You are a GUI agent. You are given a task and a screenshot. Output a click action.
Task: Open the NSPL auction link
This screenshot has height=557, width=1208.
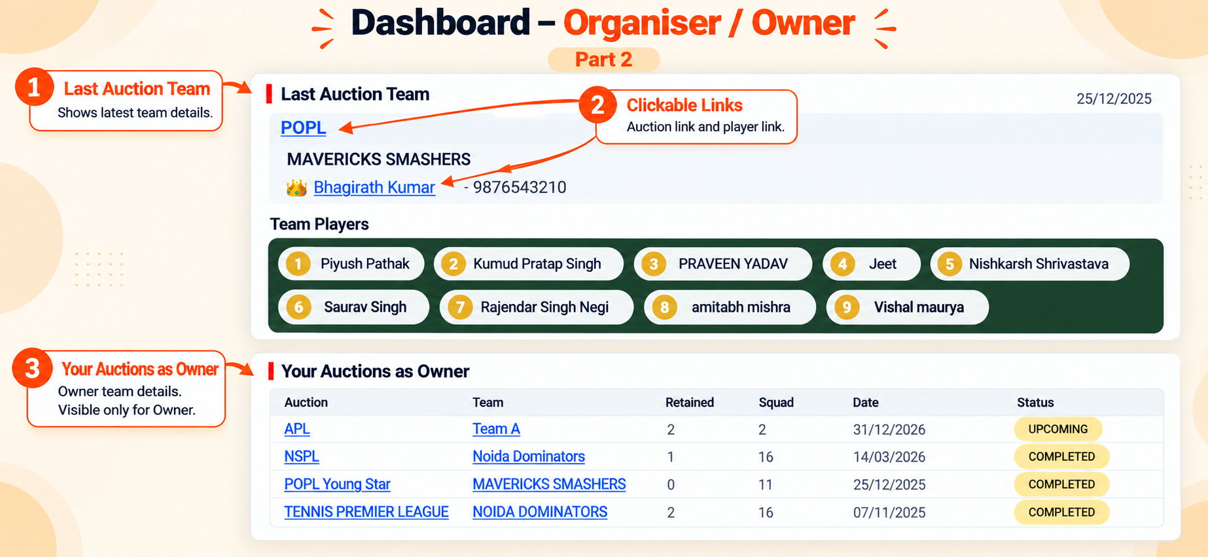click(301, 457)
